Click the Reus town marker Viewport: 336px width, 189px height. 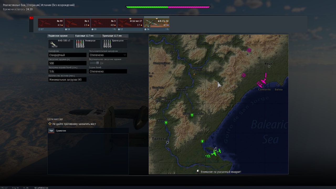point(269,66)
